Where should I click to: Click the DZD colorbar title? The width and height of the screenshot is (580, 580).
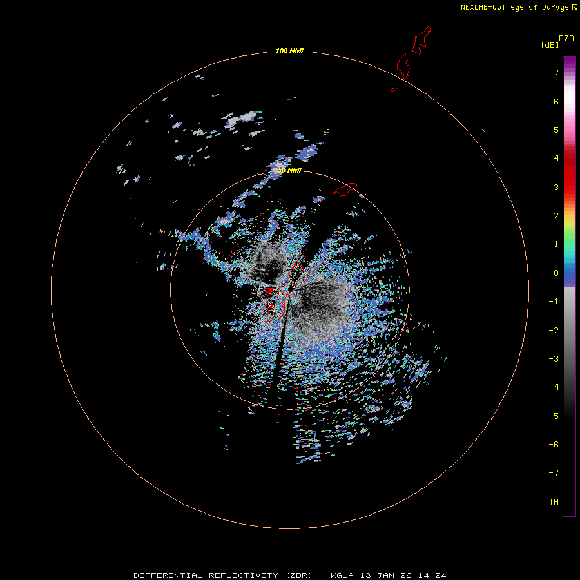coord(566,39)
